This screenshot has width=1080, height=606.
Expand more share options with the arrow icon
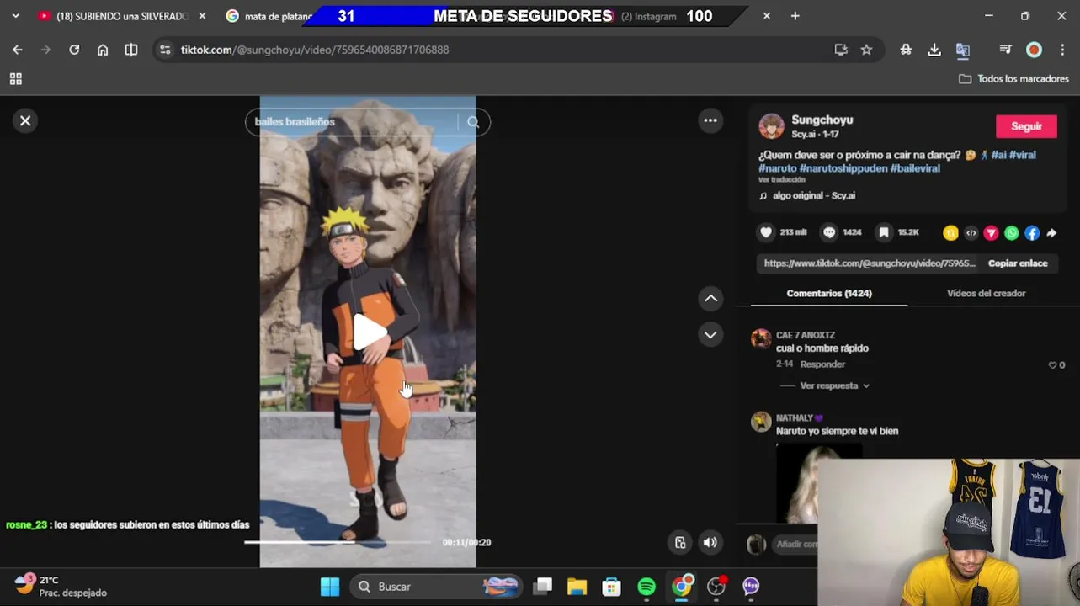tap(1051, 233)
